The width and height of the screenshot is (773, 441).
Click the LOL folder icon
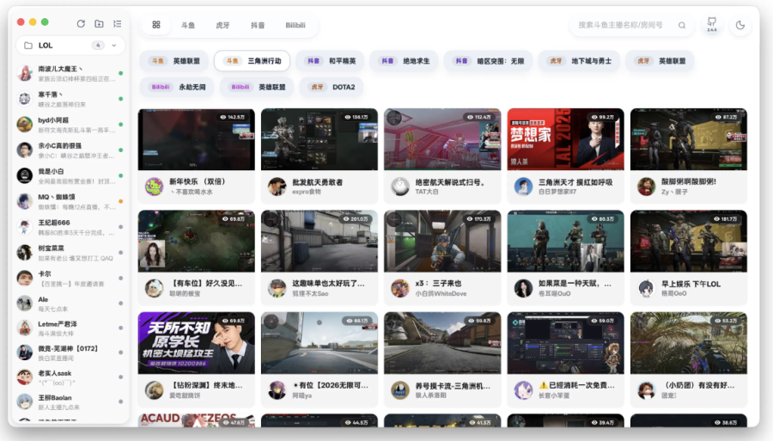click(28, 46)
